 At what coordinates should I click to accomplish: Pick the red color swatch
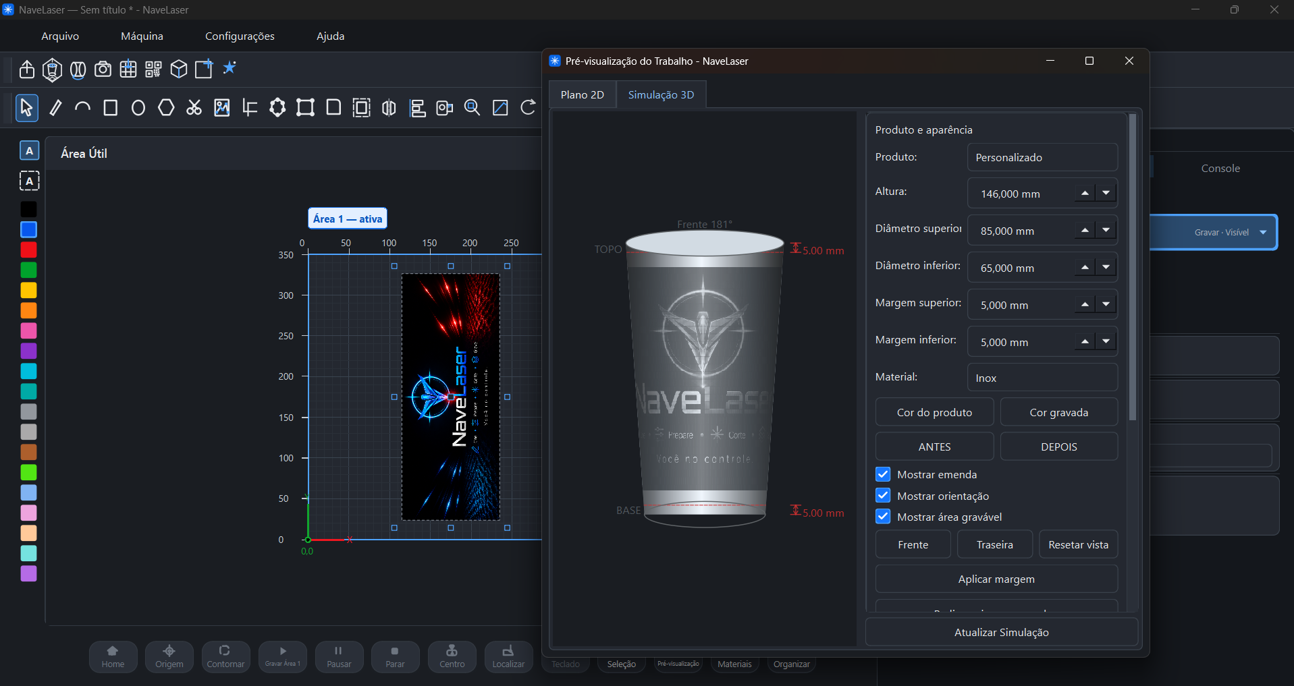[x=28, y=250]
